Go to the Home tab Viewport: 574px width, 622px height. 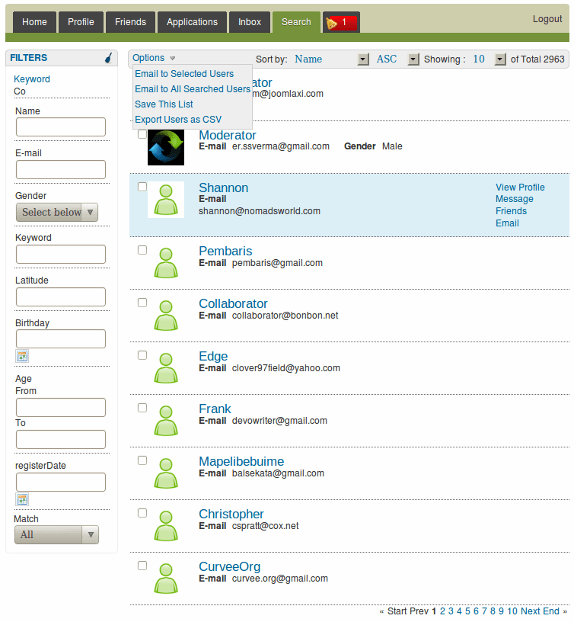(x=34, y=22)
